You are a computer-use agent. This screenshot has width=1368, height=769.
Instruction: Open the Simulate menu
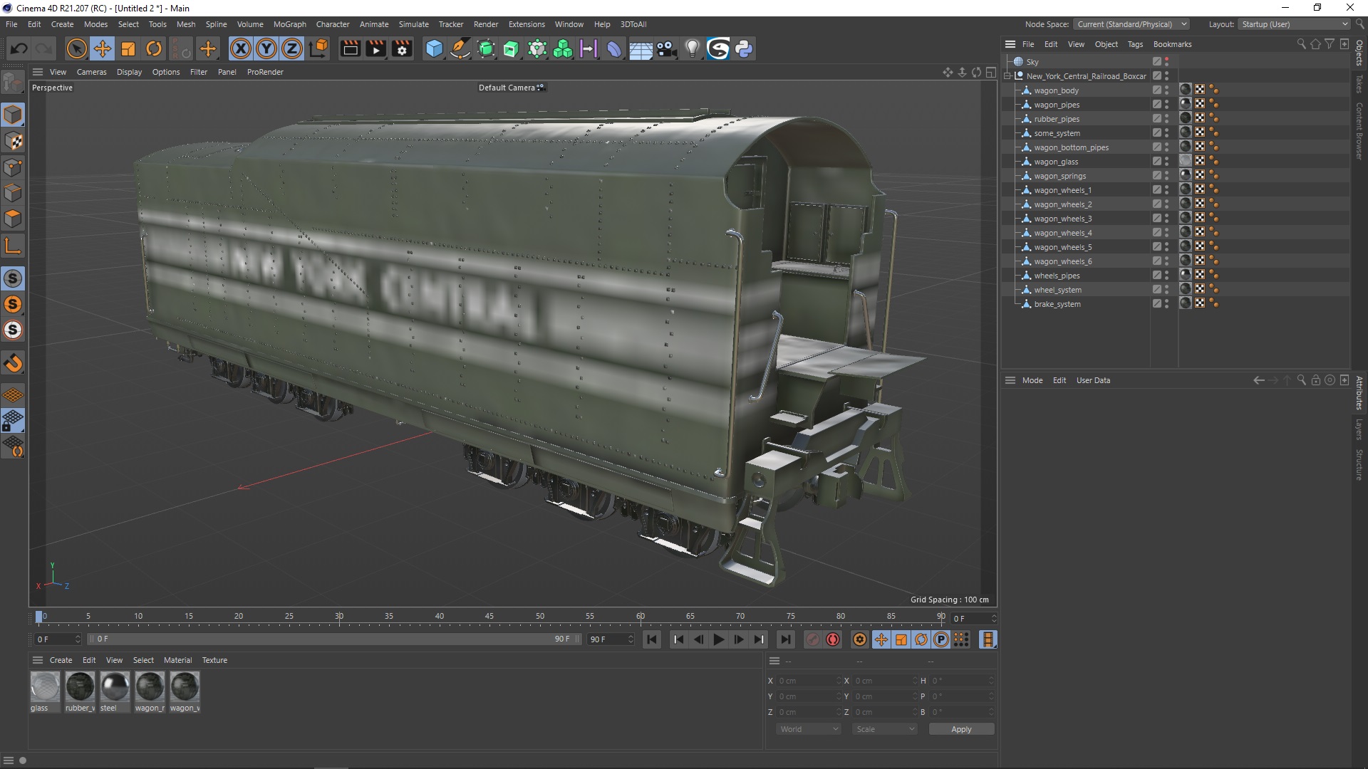point(413,24)
